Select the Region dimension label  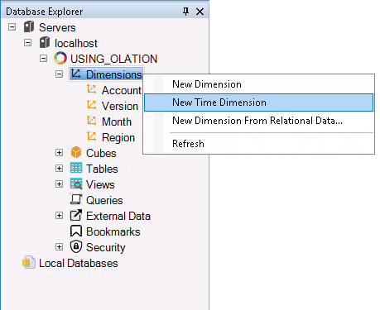118,137
